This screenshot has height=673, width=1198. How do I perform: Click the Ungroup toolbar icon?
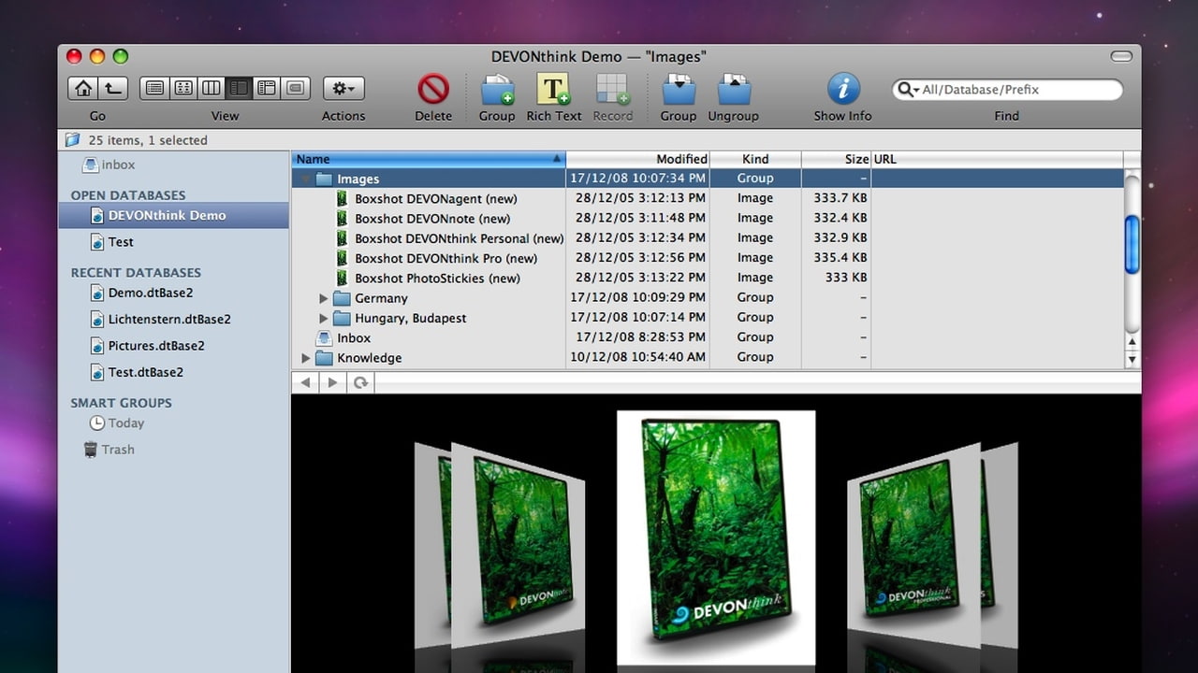(733, 90)
